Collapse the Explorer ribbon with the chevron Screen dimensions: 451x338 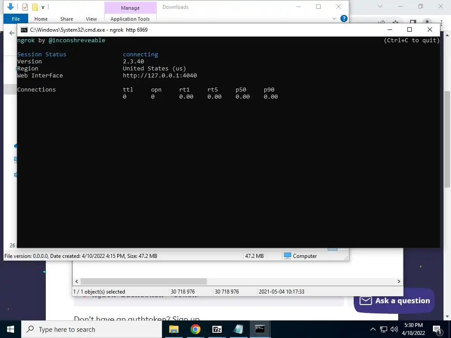(334, 18)
